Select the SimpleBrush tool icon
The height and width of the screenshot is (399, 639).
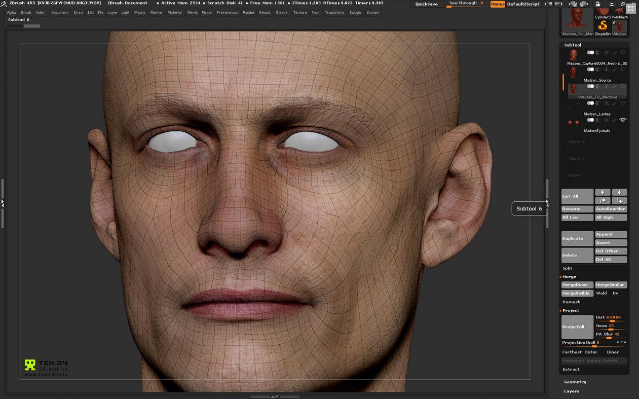point(603,25)
